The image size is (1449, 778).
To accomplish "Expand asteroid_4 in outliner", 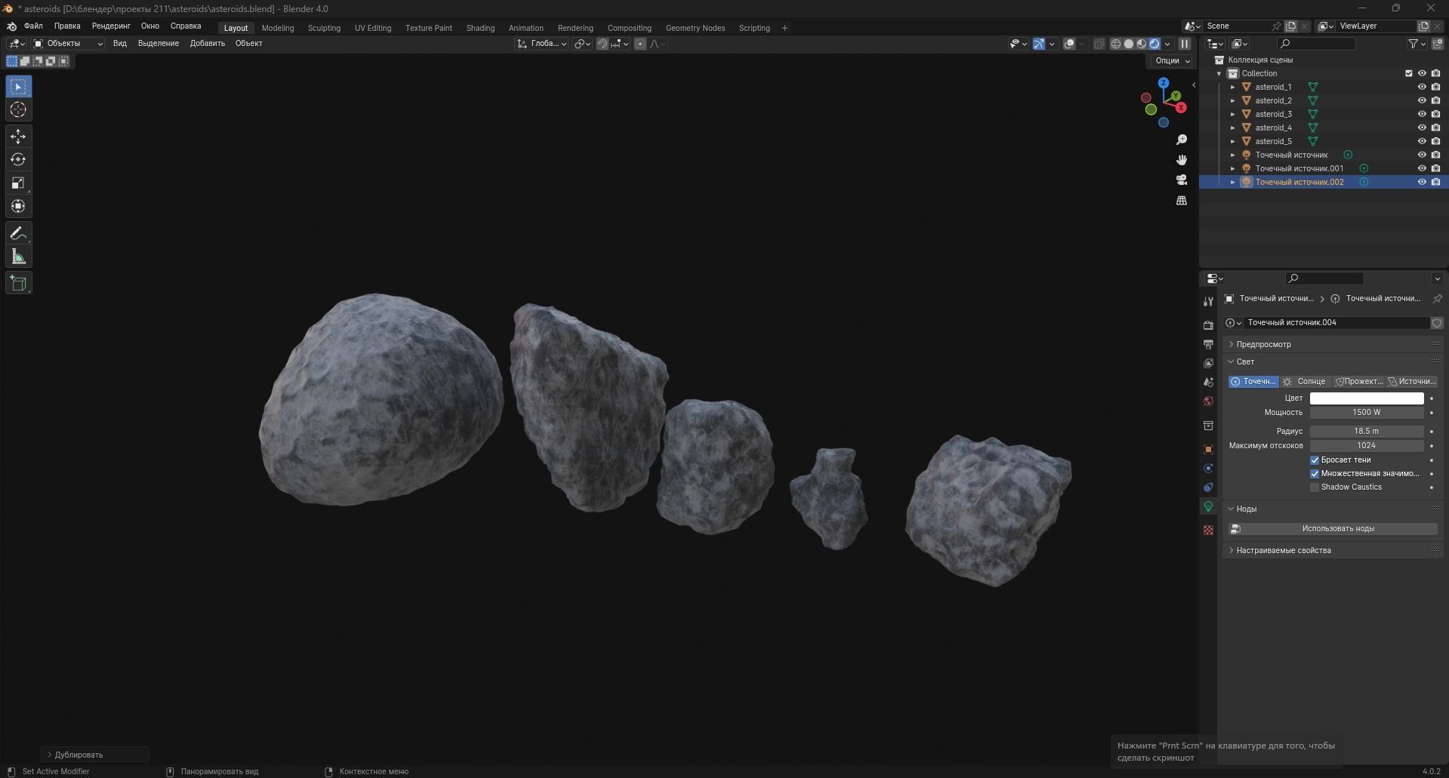I will click(1233, 128).
